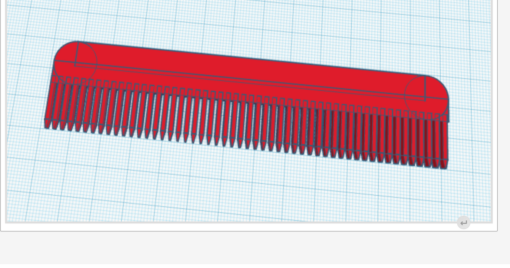Click the return/enter icon at bottom right
This screenshot has width=510, height=268.
coord(463,223)
